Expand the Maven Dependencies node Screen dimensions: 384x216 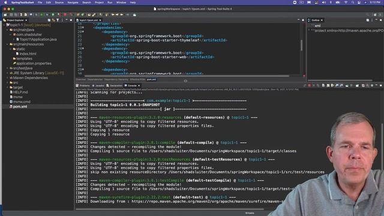[x=7, y=78]
